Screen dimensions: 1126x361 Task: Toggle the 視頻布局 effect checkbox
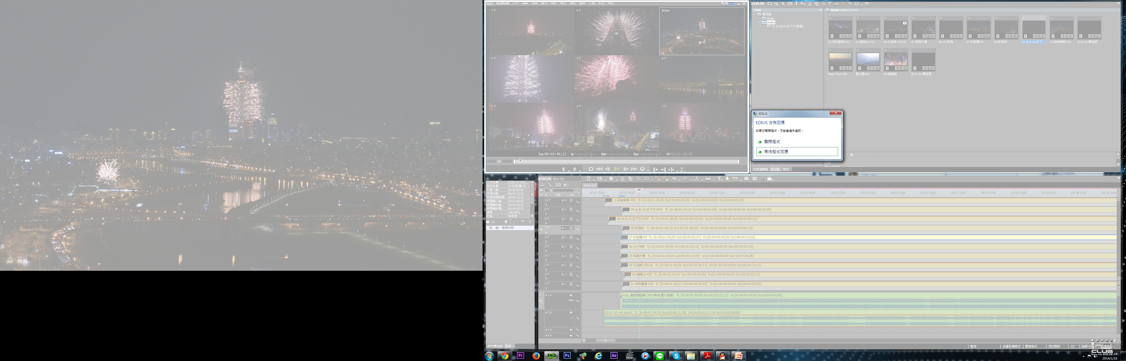pyautogui.click(x=491, y=228)
